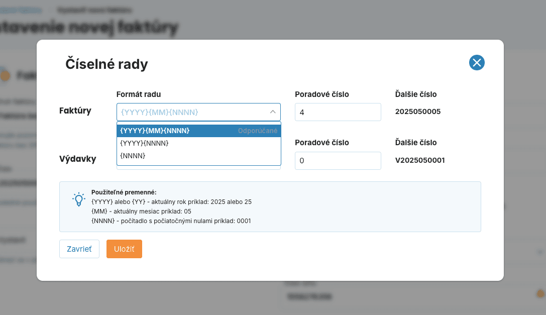The image size is (546, 315).
Task: Click the Faktúry row label
Action: click(x=75, y=111)
